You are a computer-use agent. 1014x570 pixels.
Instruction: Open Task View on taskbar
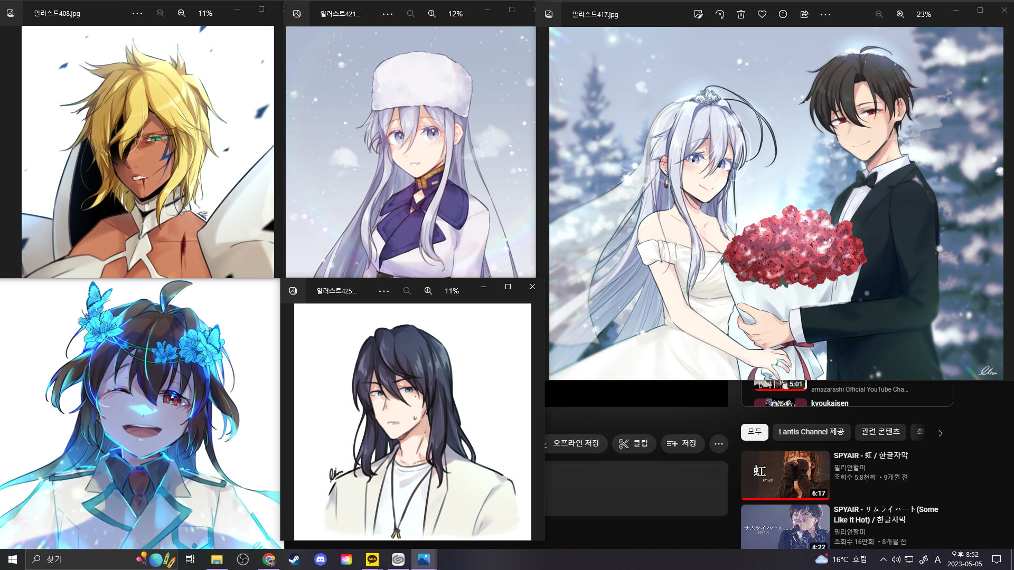point(190,559)
